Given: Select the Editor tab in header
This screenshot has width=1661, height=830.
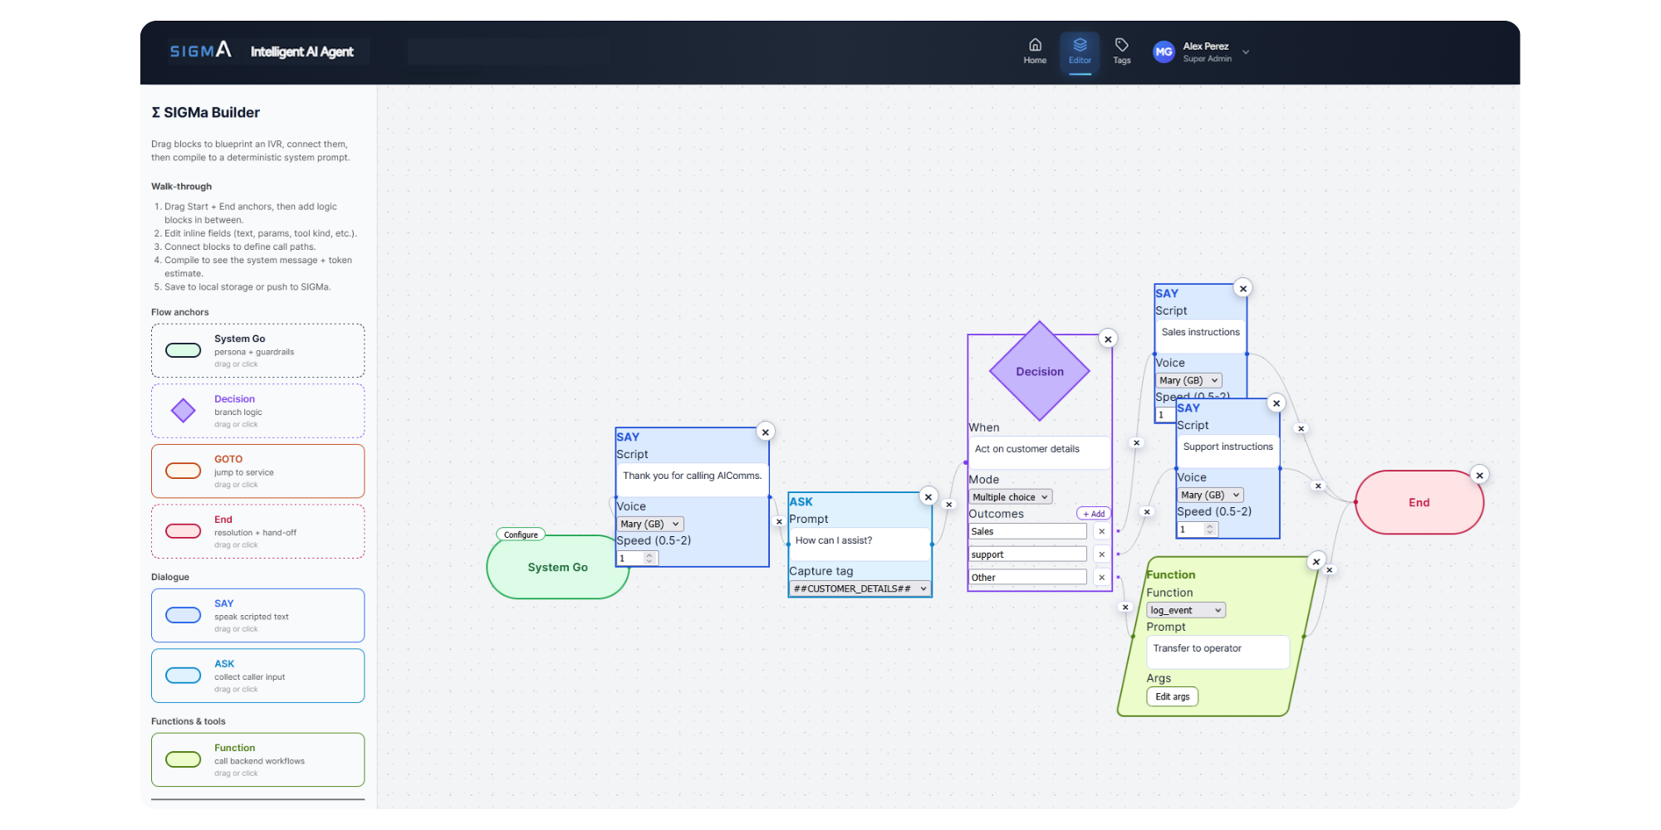Looking at the screenshot, I should tap(1080, 51).
